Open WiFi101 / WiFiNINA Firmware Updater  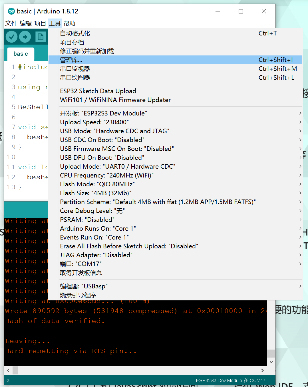[175, 100]
